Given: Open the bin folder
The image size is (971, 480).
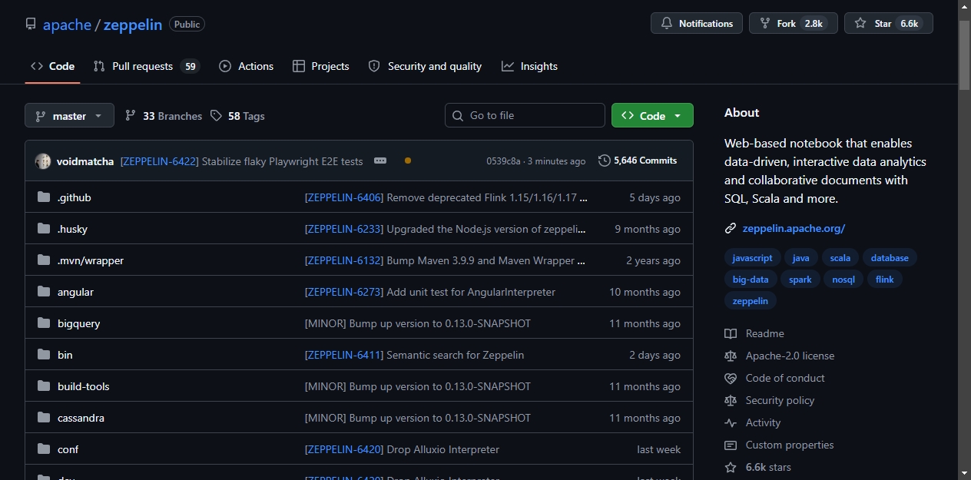Looking at the screenshot, I should pyautogui.click(x=65, y=355).
